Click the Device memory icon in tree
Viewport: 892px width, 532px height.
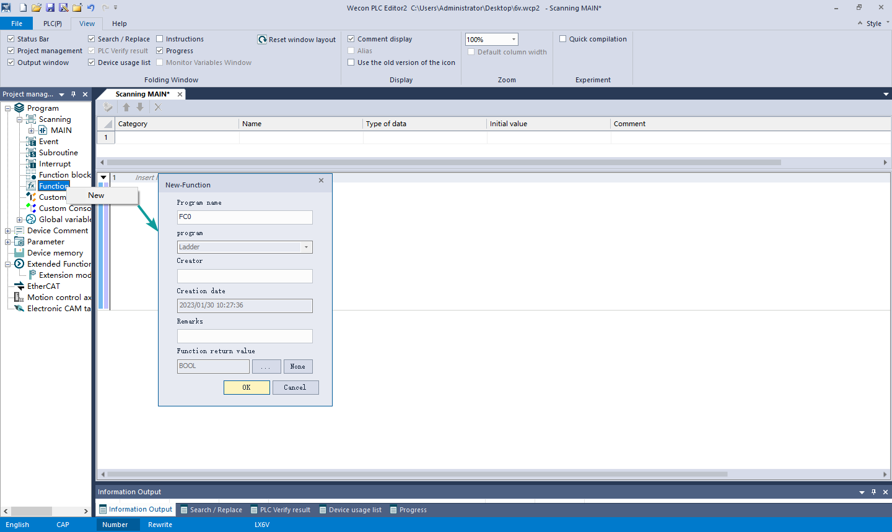pos(19,253)
